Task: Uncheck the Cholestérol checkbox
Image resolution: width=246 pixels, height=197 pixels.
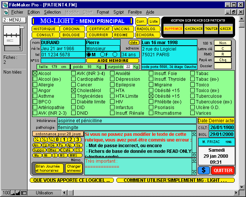Action: (73, 91)
